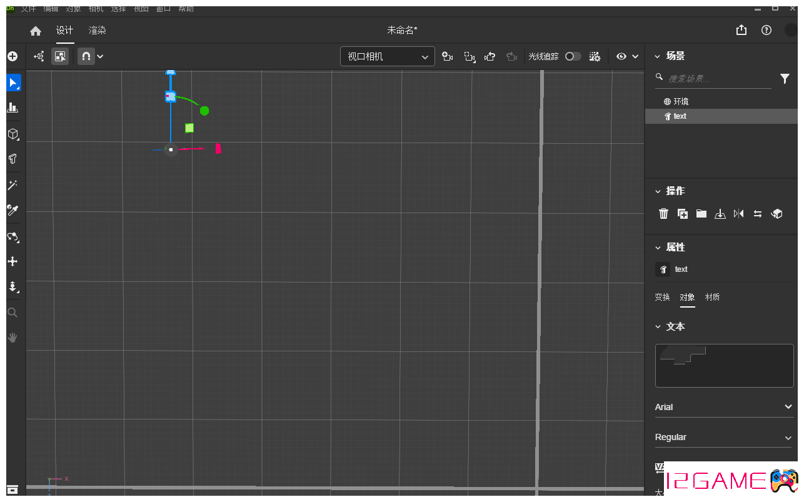This screenshot has height=502, width=804.
Task: Open the eye visibility options in toolbar
Action: tap(627, 56)
